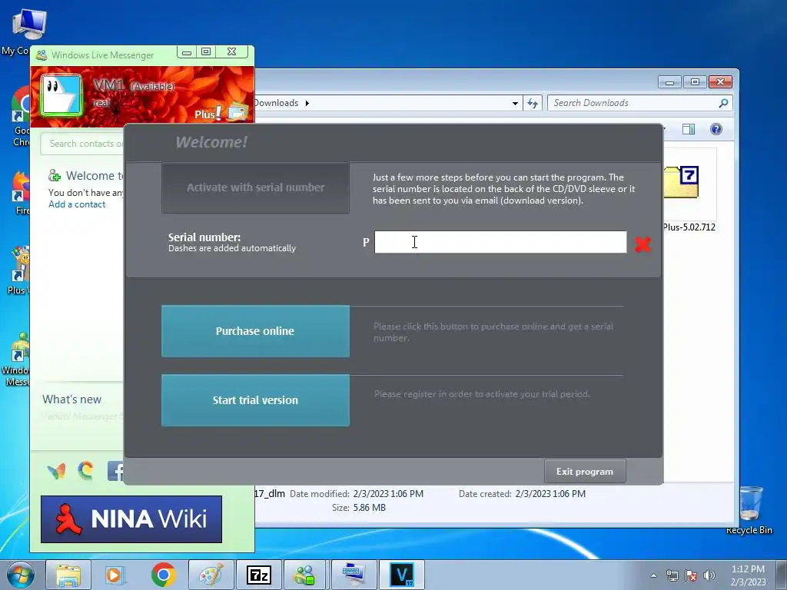Open Windows Explorer from taskbar
The width and height of the screenshot is (787, 590).
(x=68, y=575)
